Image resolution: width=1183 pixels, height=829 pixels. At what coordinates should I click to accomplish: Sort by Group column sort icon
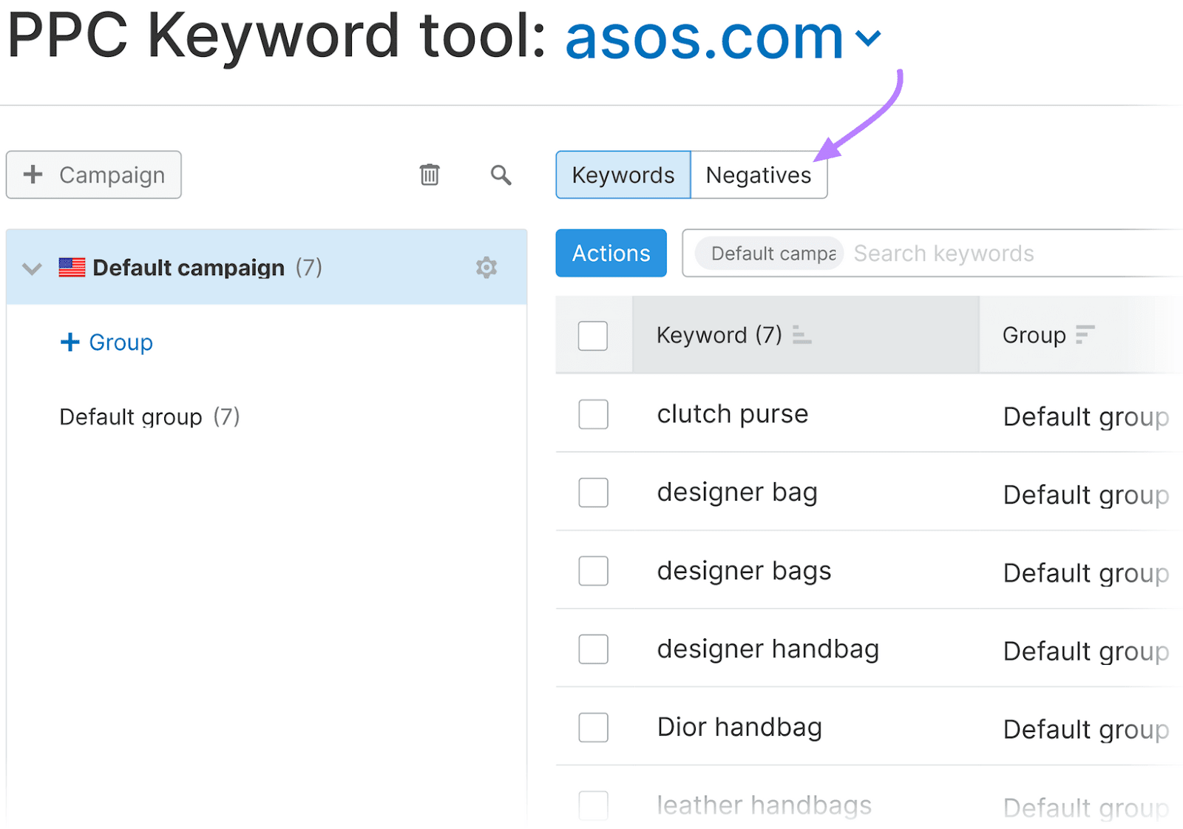(x=1085, y=335)
